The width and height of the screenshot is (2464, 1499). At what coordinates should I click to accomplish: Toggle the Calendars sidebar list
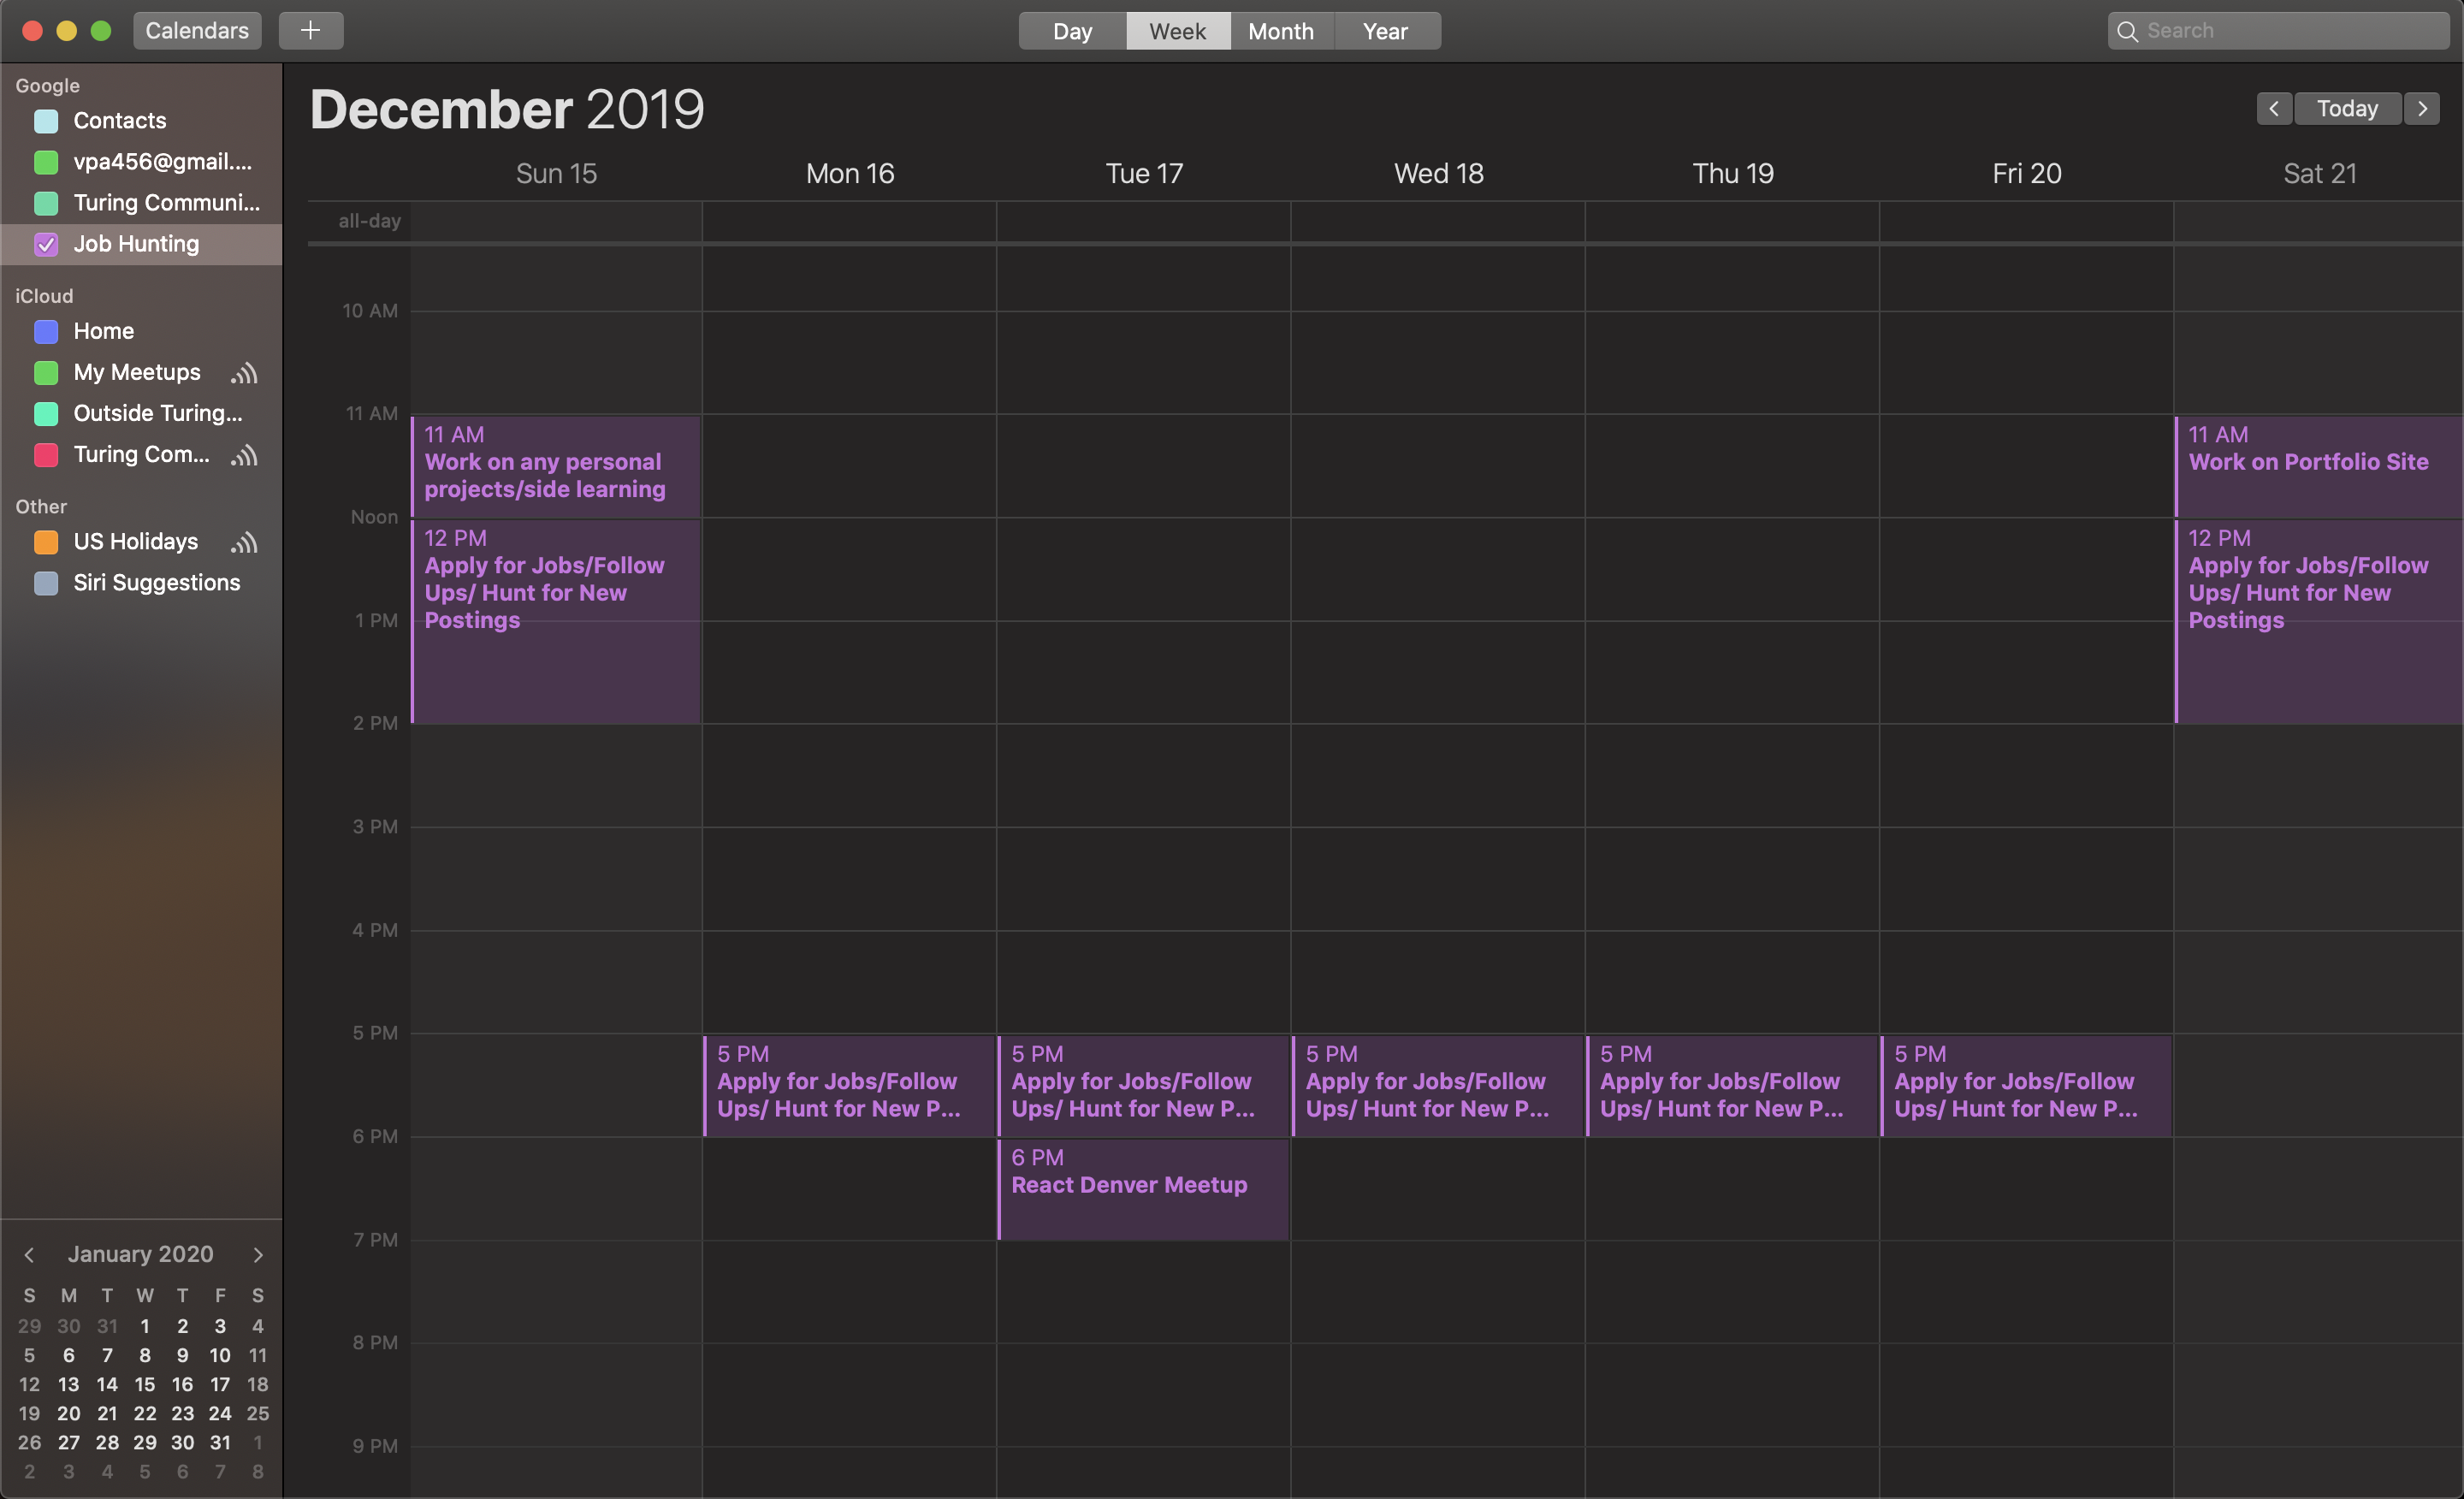pos(197,30)
